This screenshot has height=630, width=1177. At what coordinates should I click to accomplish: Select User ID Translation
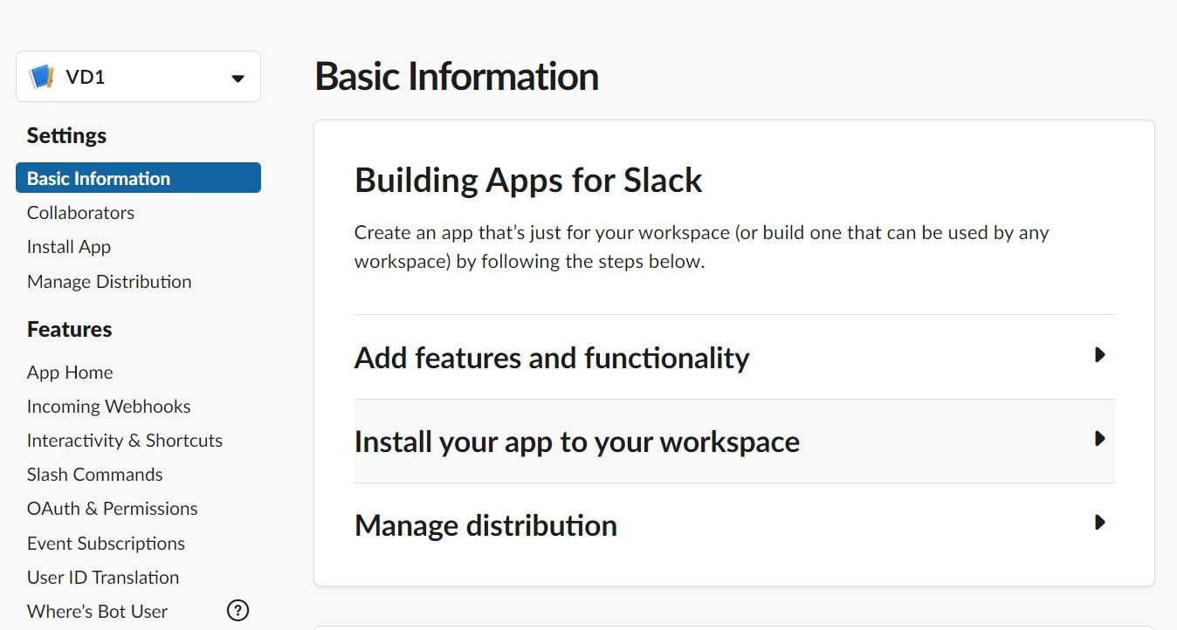[103, 578]
